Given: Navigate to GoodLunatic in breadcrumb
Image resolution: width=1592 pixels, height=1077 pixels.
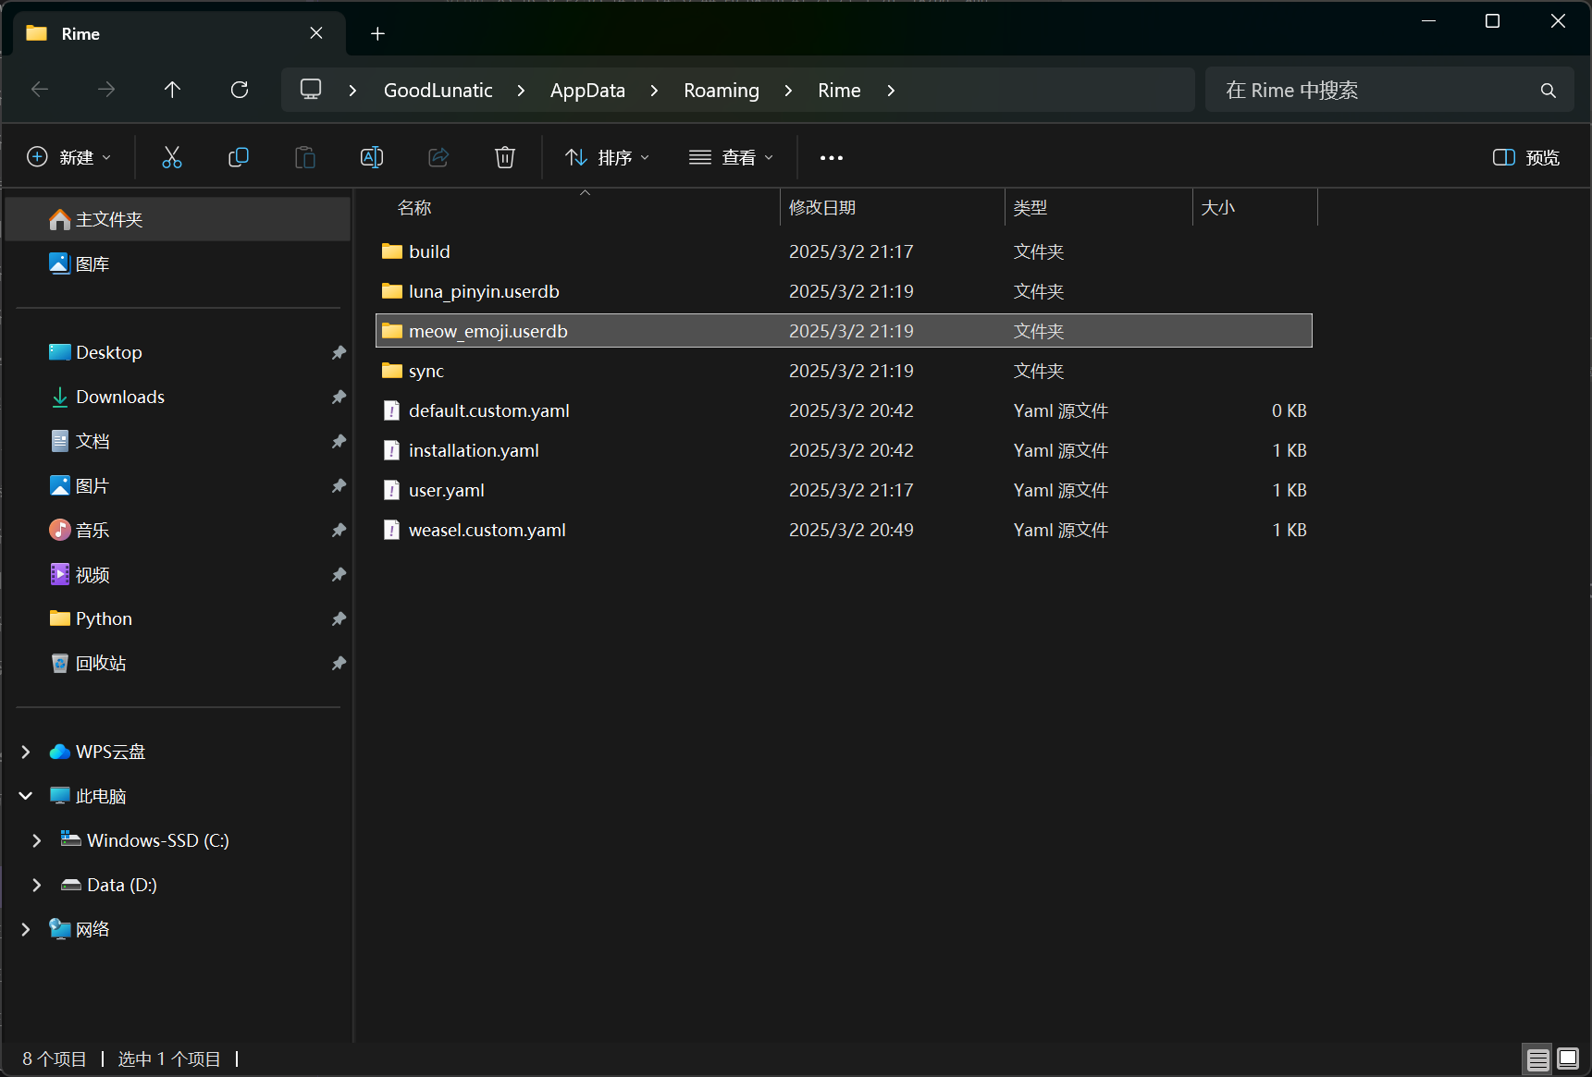Looking at the screenshot, I should 438,91.
